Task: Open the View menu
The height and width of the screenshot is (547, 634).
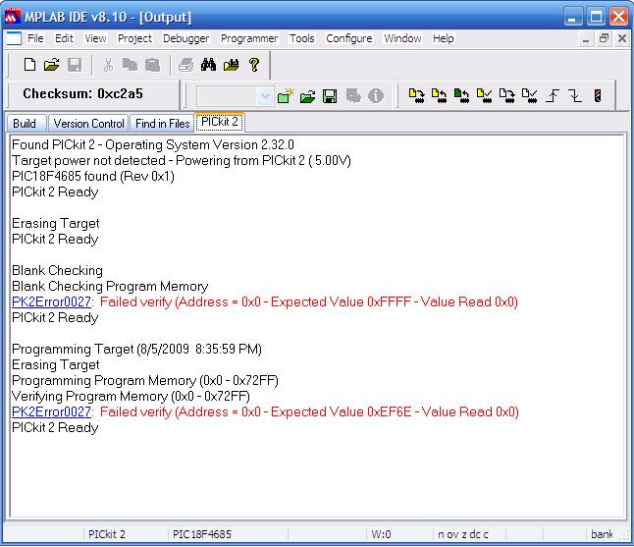Action: 95,38
